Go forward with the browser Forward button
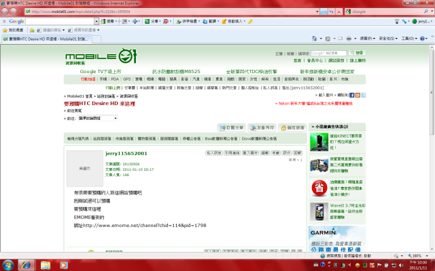The width and height of the screenshot is (435, 271). (x=14, y=12)
